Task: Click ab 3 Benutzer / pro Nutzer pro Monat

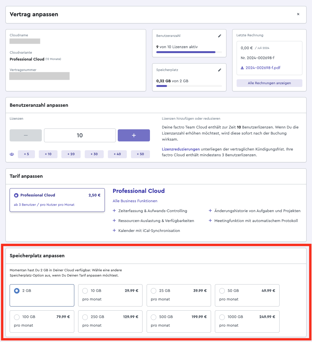Action: click(44, 205)
